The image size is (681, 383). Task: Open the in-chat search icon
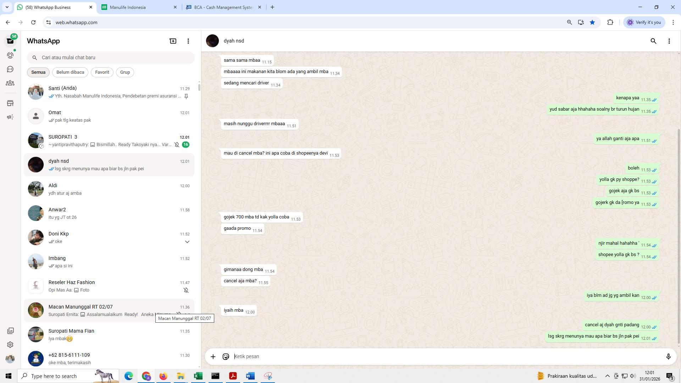(x=654, y=41)
